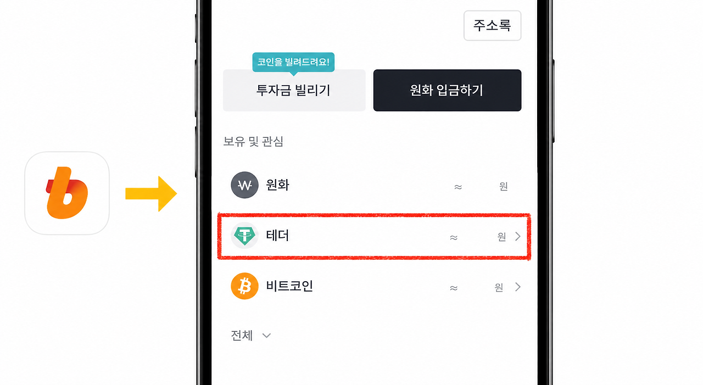Tap the 보유 및 관심 section heading
Viewport: 703px width, 385px height.
253,142
